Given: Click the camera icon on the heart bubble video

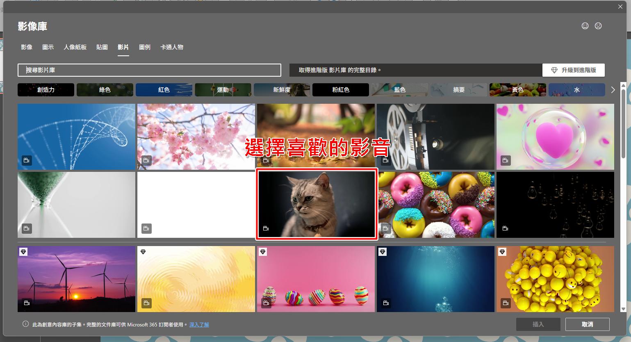Looking at the screenshot, I should click(506, 160).
